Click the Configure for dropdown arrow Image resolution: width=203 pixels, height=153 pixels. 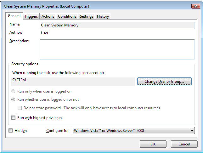coord(192,131)
